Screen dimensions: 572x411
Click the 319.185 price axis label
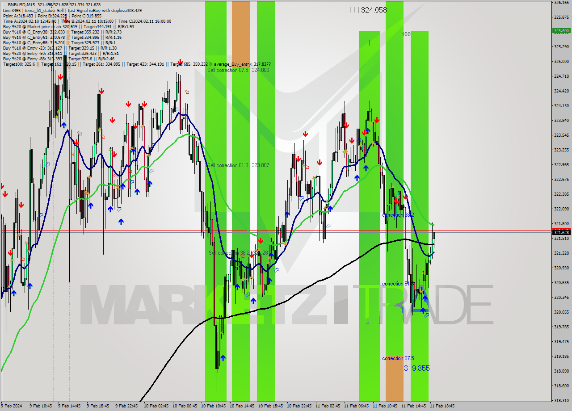coord(561,356)
